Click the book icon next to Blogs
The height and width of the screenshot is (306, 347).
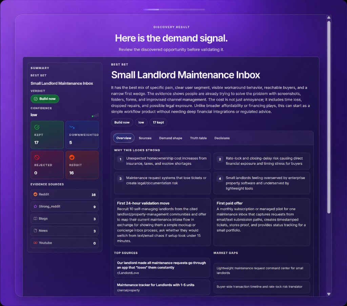coord(35,219)
